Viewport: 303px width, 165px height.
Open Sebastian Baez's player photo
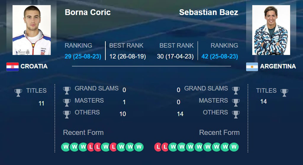coord(271,30)
